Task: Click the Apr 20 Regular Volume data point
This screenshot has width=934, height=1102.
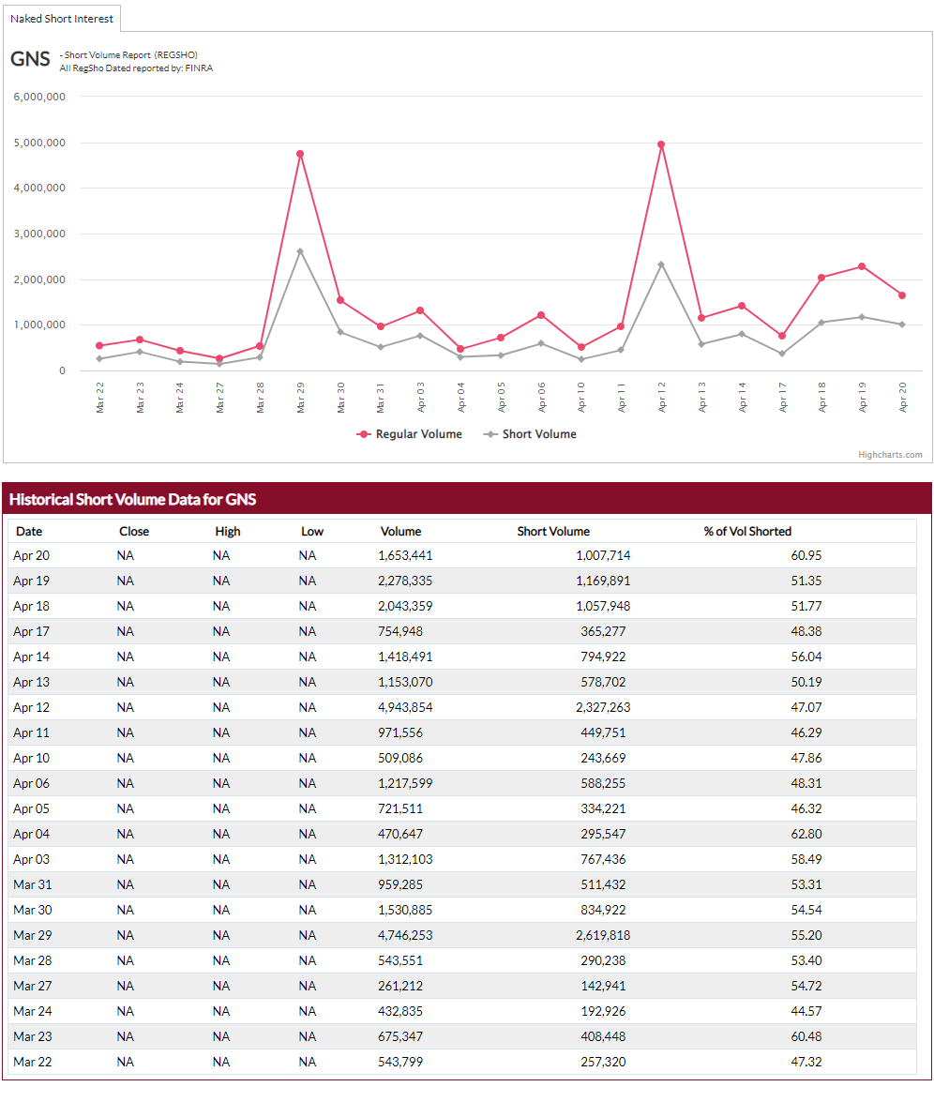Action: click(x=902, y=295)
